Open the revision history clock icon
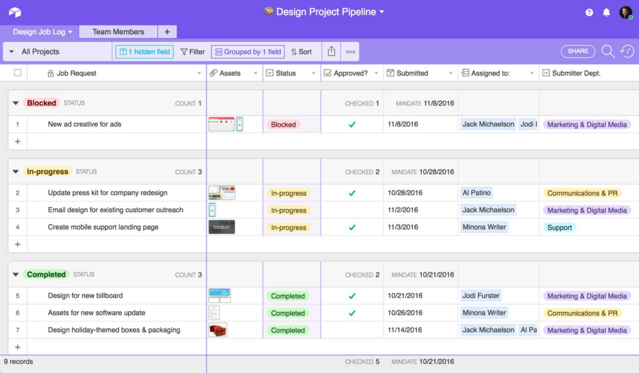639x373 pixels. (627, 51)
